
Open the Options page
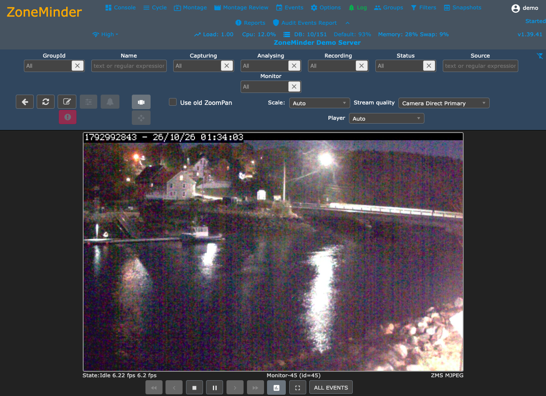coord(325,8)
